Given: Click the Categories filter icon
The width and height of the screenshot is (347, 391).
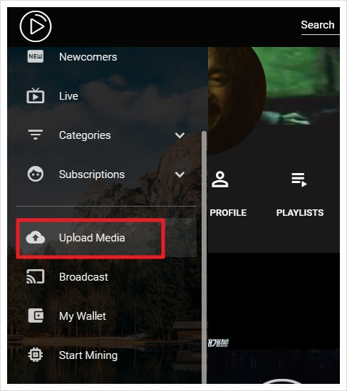Looking at the screenshot, I should point(35,135).
